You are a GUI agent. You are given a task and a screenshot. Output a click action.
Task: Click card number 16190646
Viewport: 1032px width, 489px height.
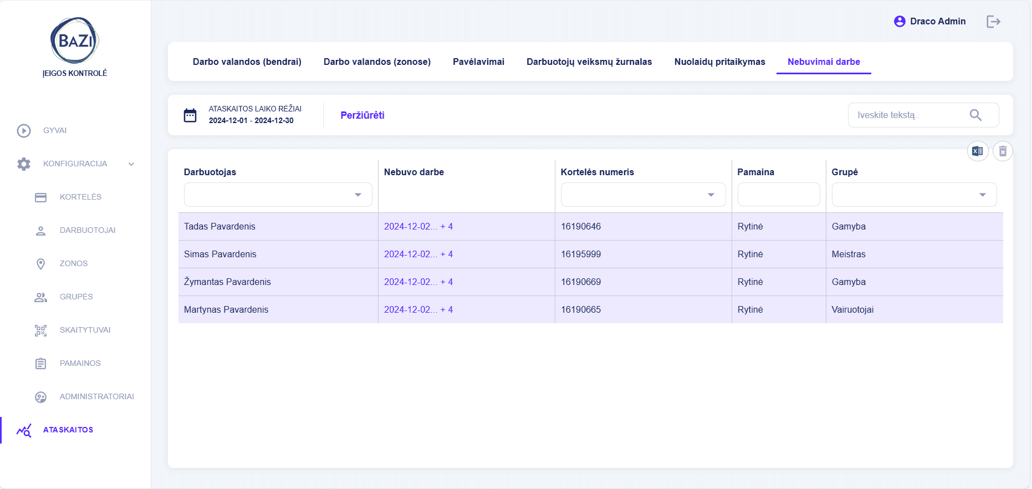coord(581,226)
